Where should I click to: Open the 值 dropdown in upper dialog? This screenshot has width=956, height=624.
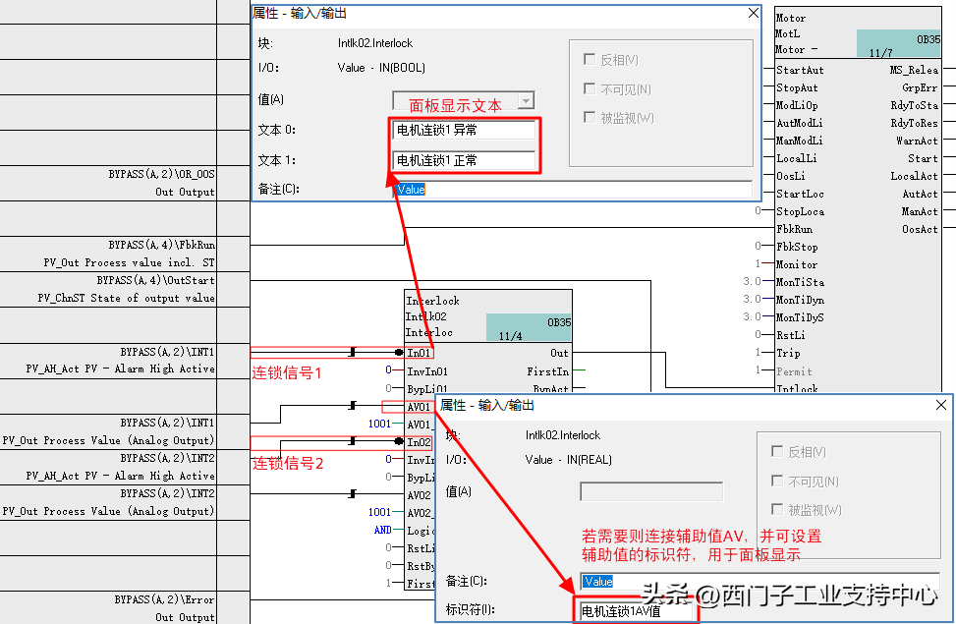[526, 100]
